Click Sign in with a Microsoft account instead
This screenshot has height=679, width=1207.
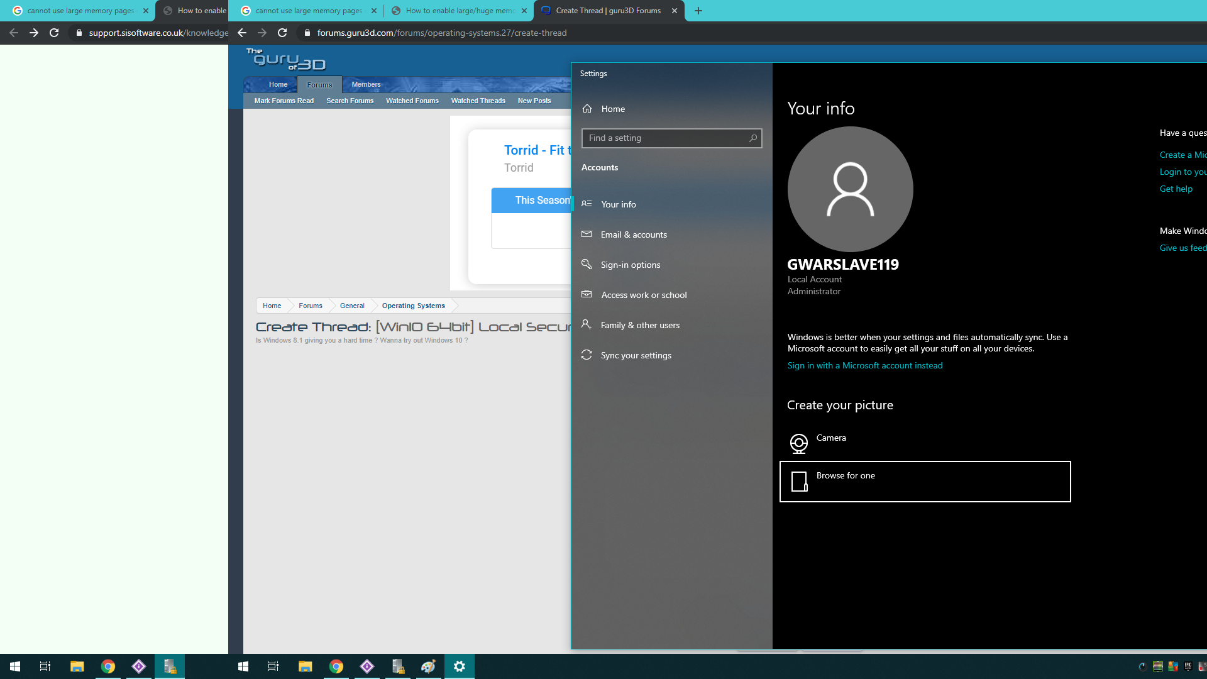865,365
